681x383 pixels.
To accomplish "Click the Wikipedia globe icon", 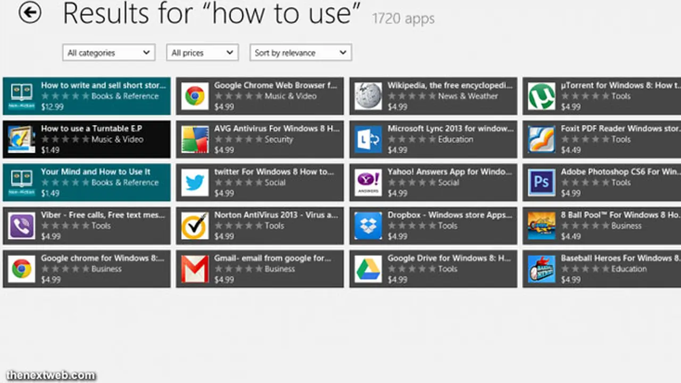I will click(368, 96).
